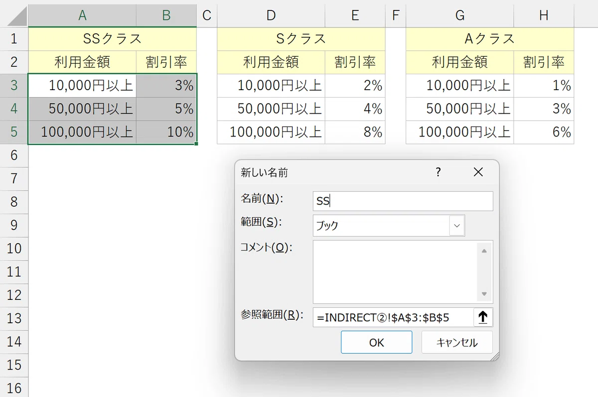Select column B header
Screen dimensions: 598x397
(166, 15)
